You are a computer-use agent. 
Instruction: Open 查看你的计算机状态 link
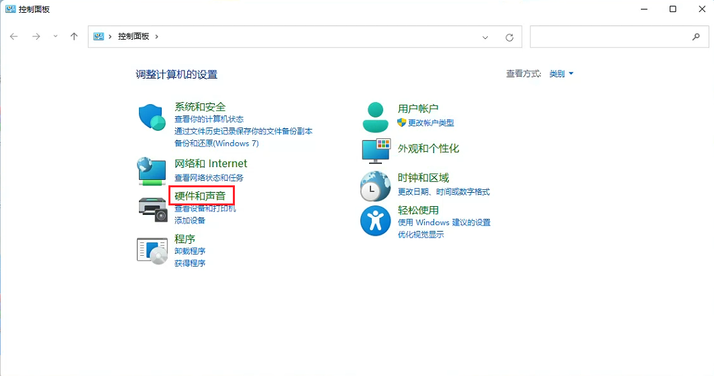tap(209, 119)
